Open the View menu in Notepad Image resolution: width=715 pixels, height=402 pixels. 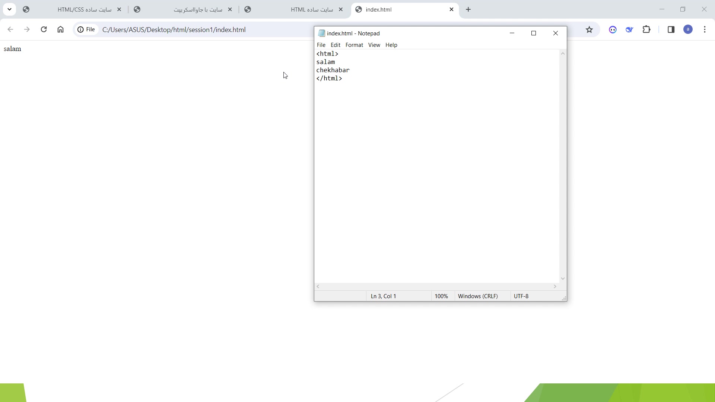tap(374, 45)
